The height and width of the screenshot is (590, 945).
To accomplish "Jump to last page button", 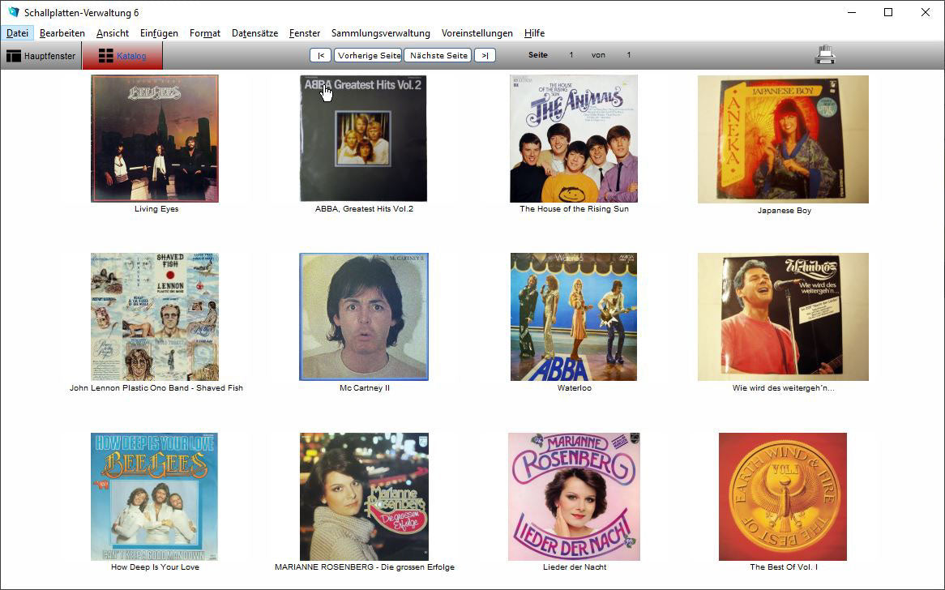I will tap(485, 55).
